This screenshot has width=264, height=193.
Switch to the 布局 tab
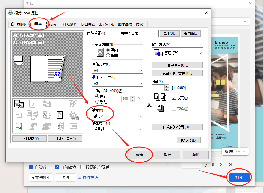tap(52, 24)
